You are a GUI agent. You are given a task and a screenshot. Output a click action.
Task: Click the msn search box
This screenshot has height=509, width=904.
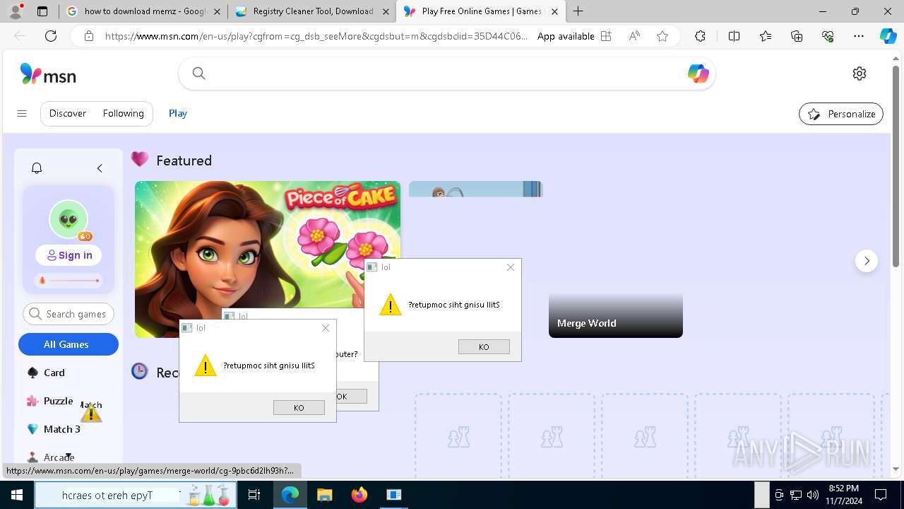tap(446, 74)
